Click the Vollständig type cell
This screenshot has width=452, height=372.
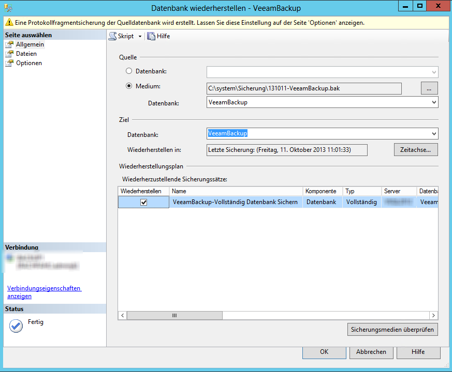point(361,202)
